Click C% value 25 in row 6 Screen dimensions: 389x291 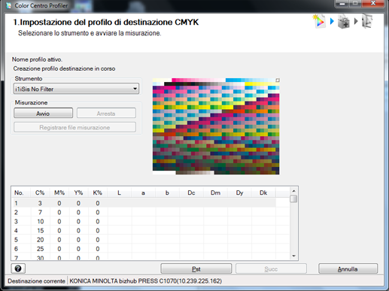[40, 249]
